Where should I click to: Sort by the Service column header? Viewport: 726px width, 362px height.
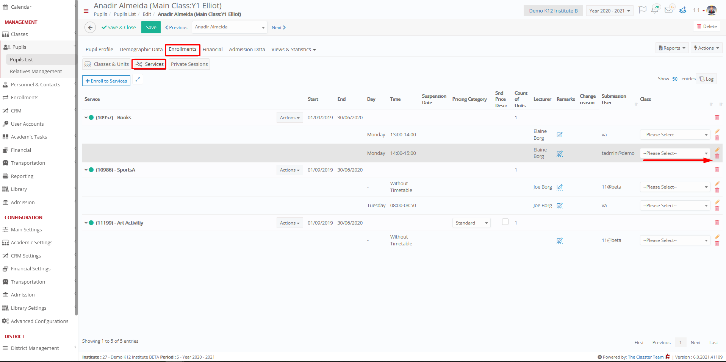click(92, 99)
